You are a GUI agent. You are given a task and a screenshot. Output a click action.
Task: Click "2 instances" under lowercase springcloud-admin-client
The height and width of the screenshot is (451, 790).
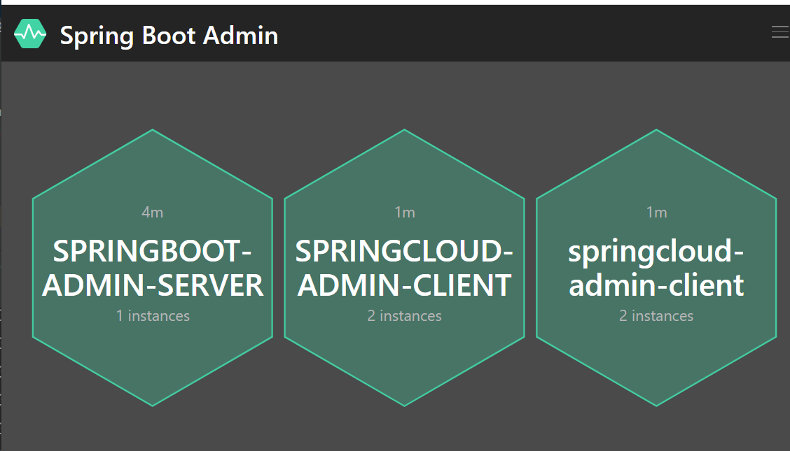pos(656,316)
